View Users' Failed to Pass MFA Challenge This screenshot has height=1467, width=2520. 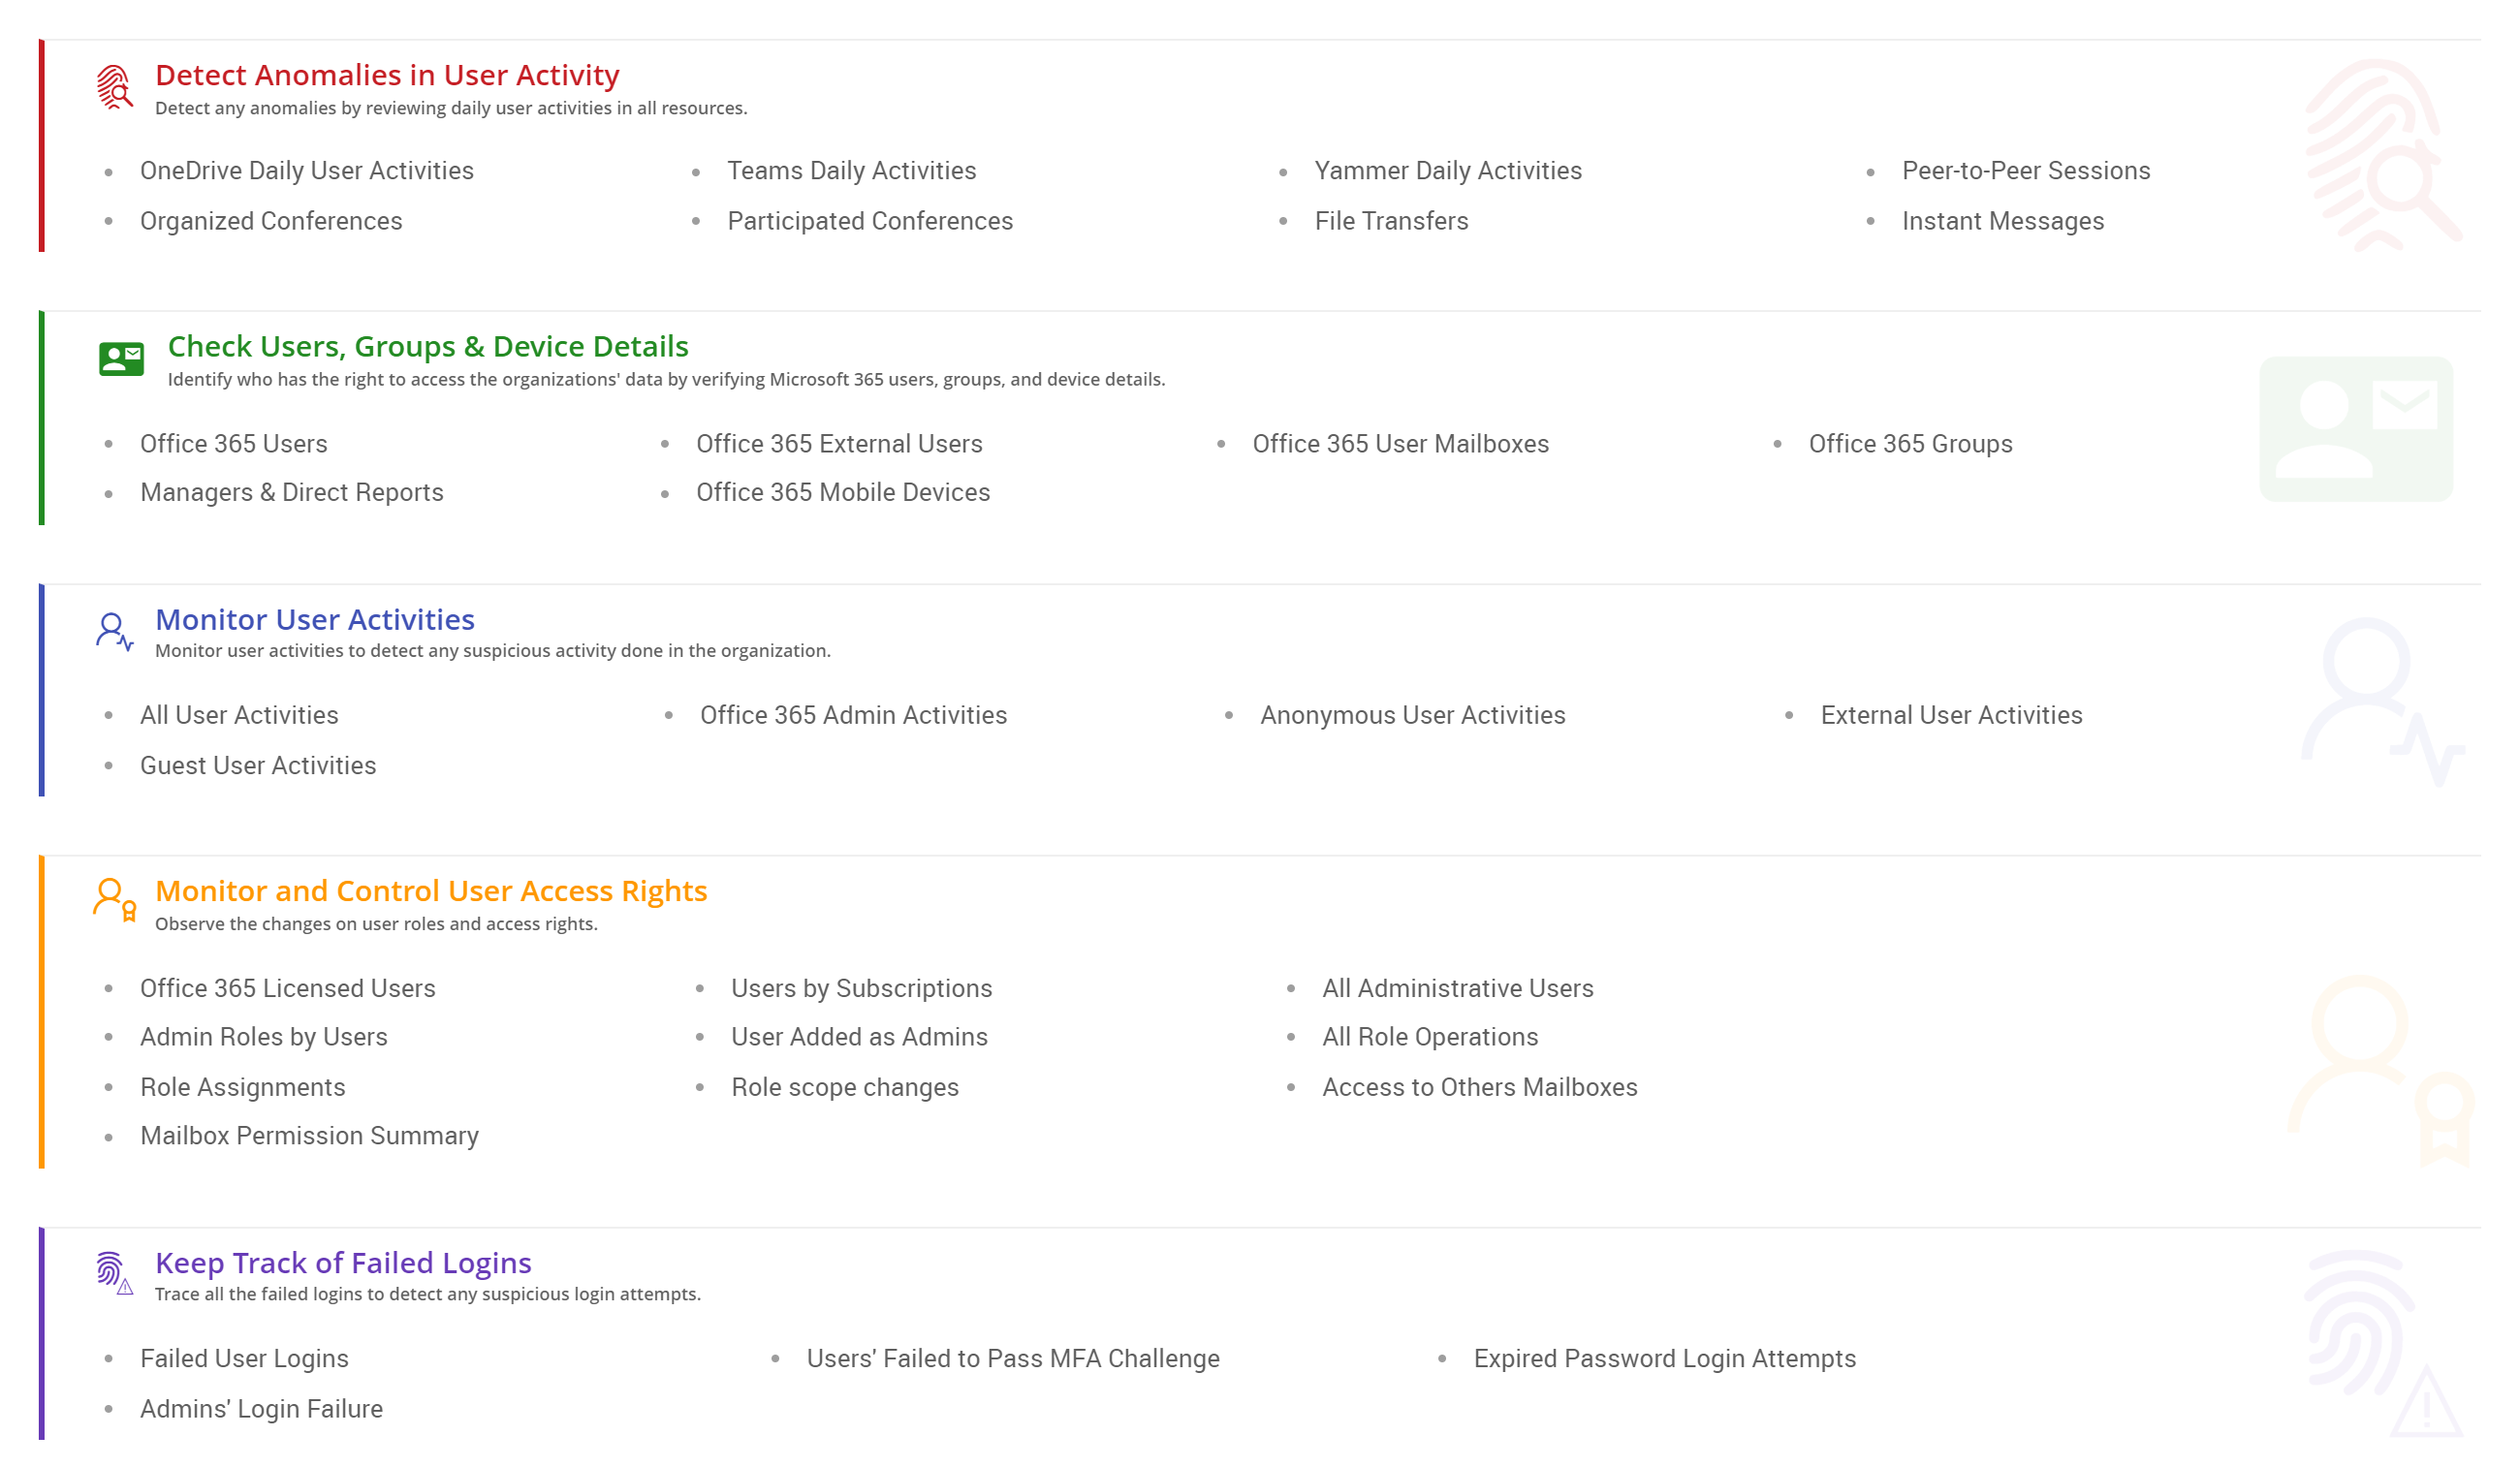click(1013, 1358)
